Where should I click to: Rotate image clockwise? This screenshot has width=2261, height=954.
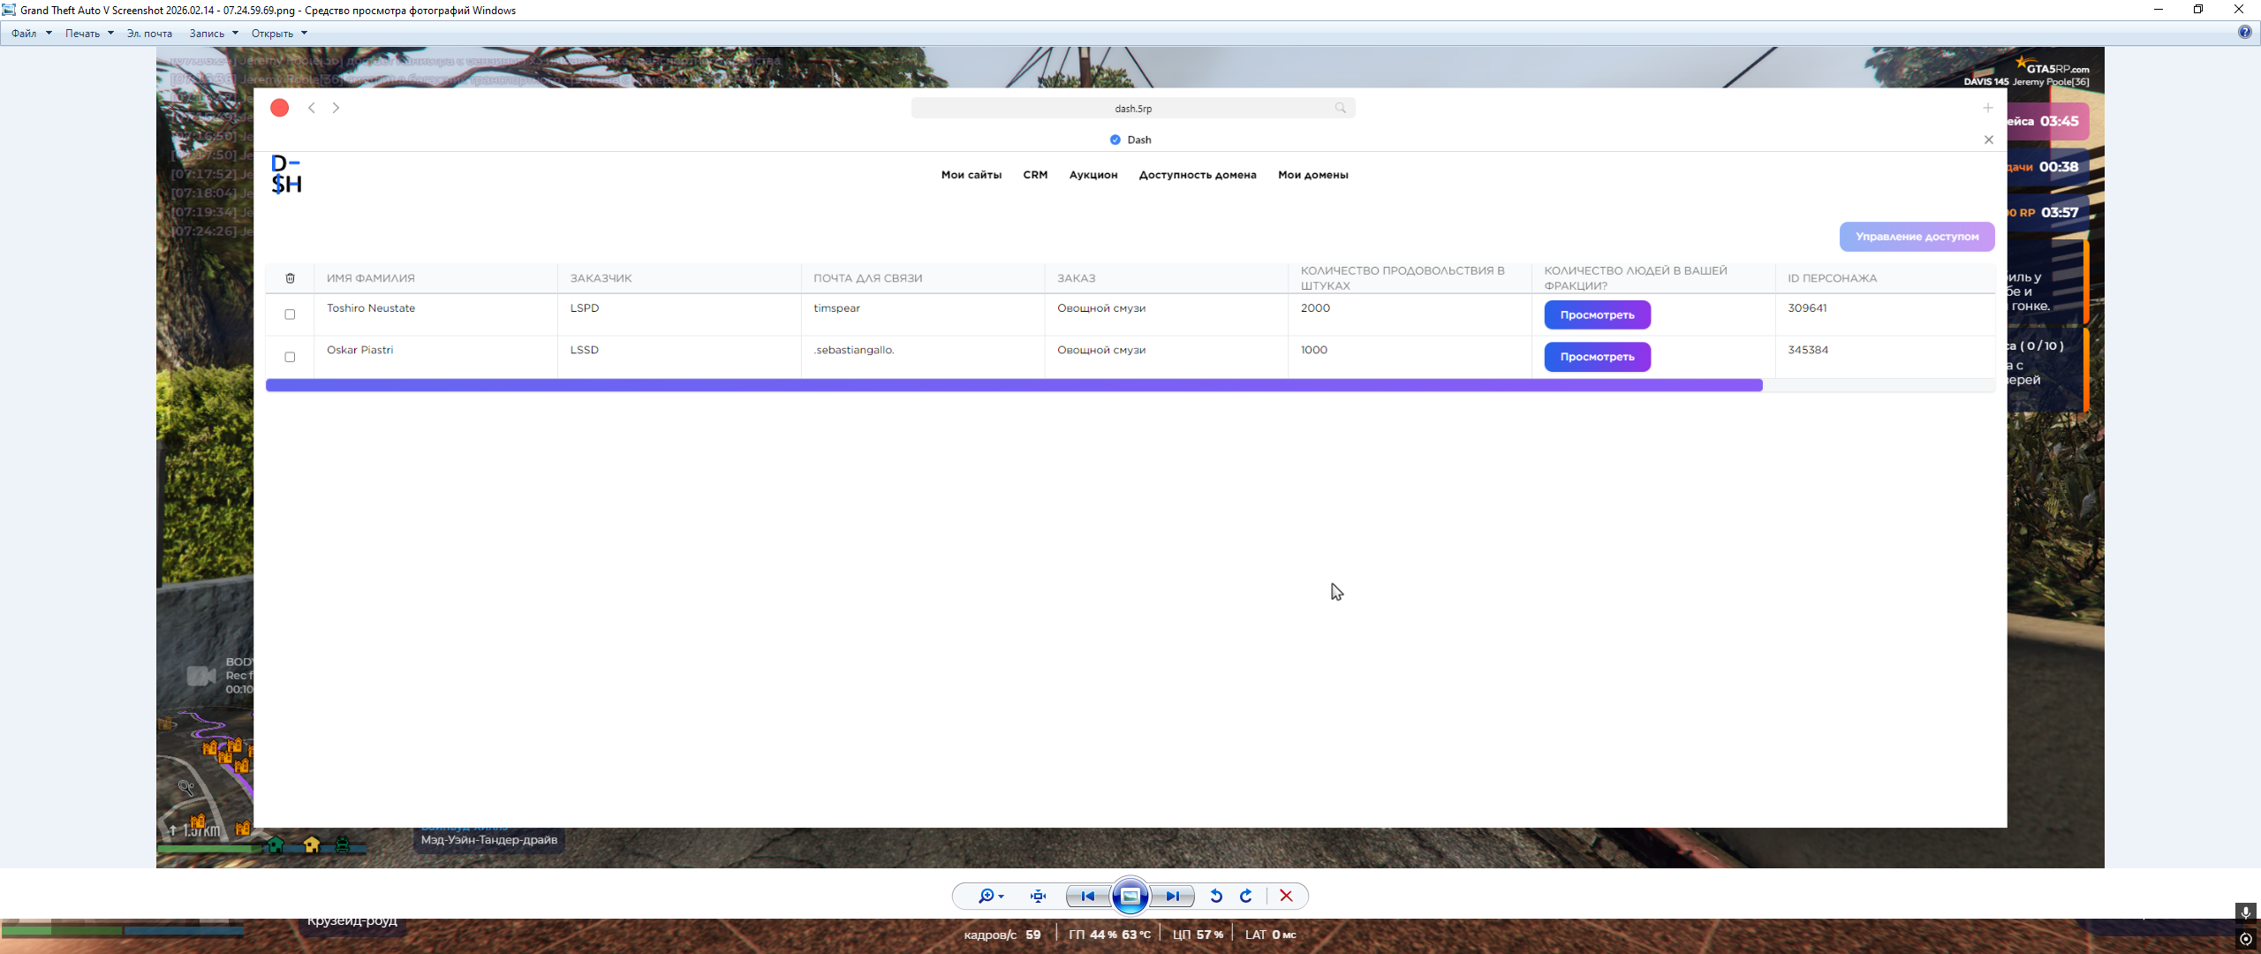(x=1246, y=896)
